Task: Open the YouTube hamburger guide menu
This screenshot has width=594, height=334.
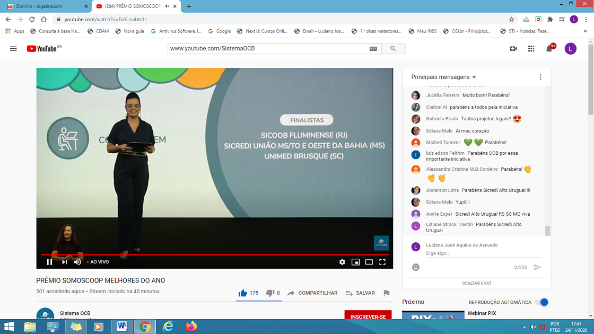Action: (x=13, y=49)
